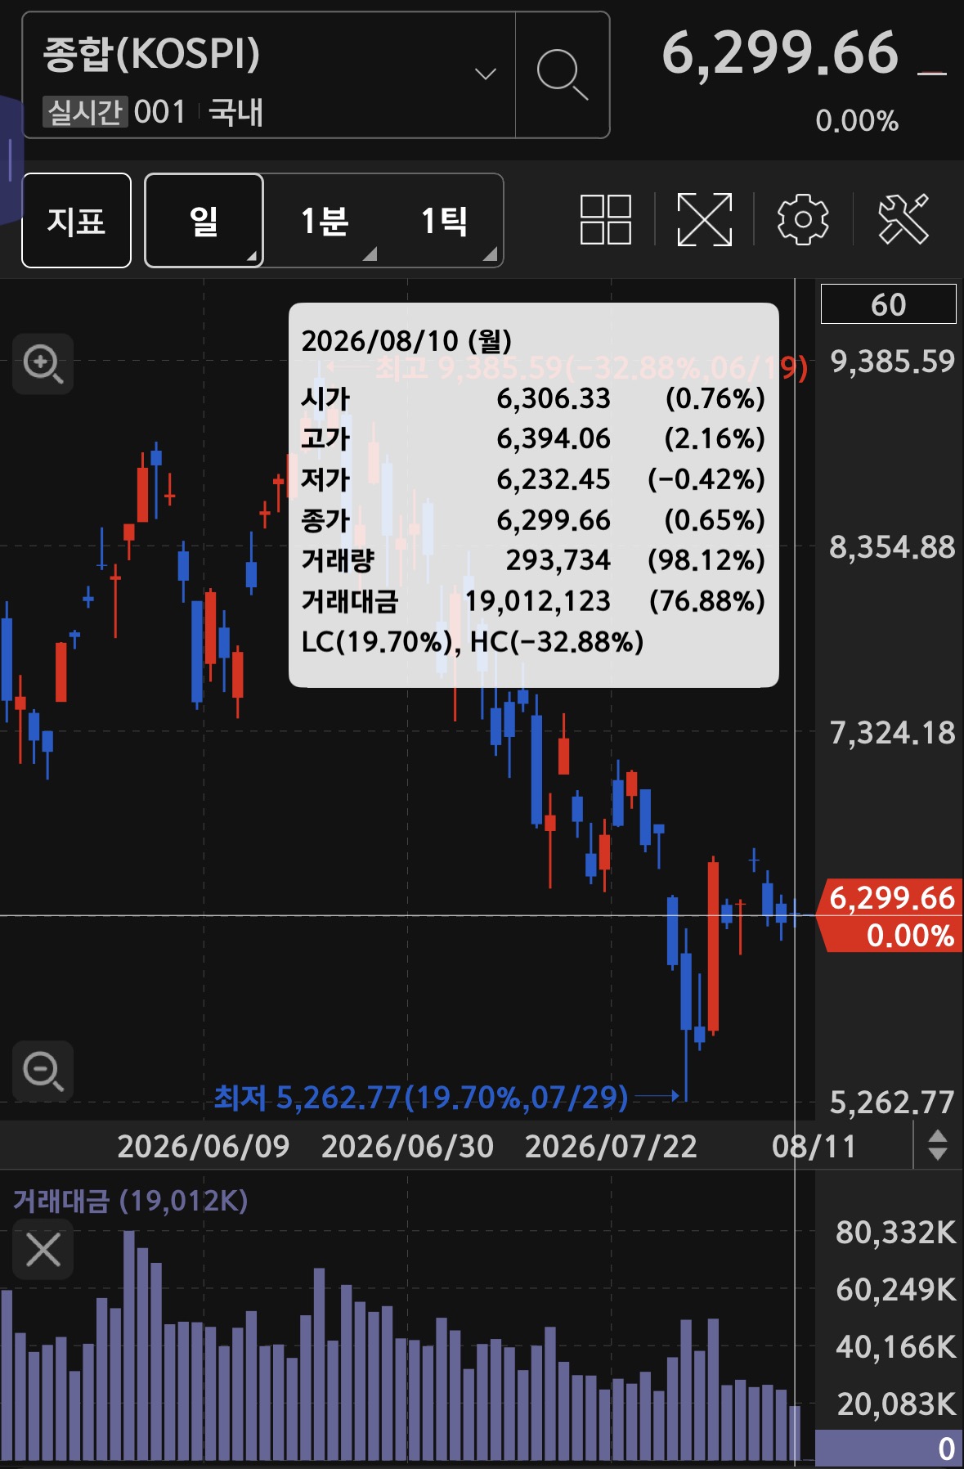The height and width of the screenshot is (1469, 964).
Task: Edit the candle count field showing 60
Action: (x=889, y=304)
